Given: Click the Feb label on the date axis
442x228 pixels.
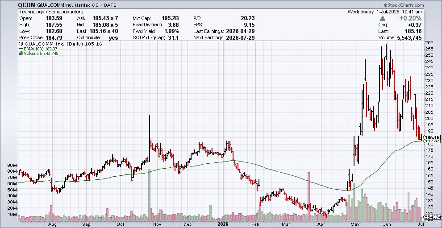Looking at the screenshot, I should point(255,224).
